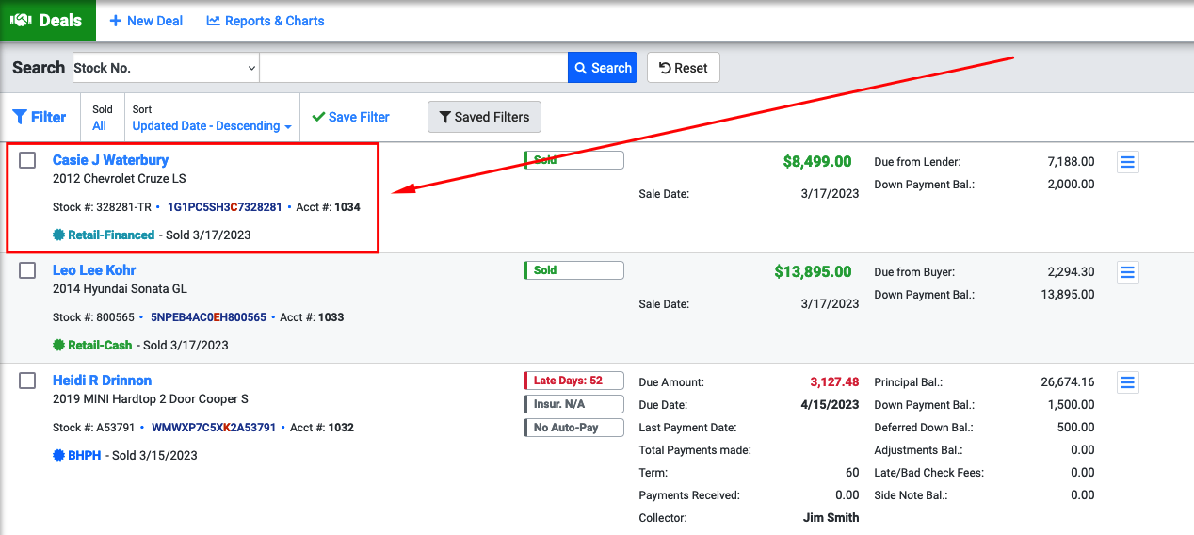
Task: Click the Insur. N/A badge
Action: pyautogui.click(x=573, y=404)
